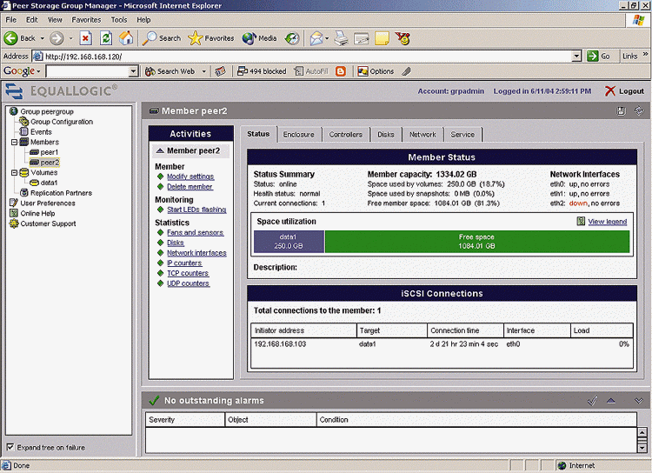This screenshot has height=473, width=652.
Task: Open TCP counters link
Action: (x=188, y=273)
